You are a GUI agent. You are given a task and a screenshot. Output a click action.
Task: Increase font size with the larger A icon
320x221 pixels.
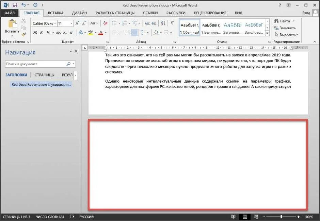77,23
